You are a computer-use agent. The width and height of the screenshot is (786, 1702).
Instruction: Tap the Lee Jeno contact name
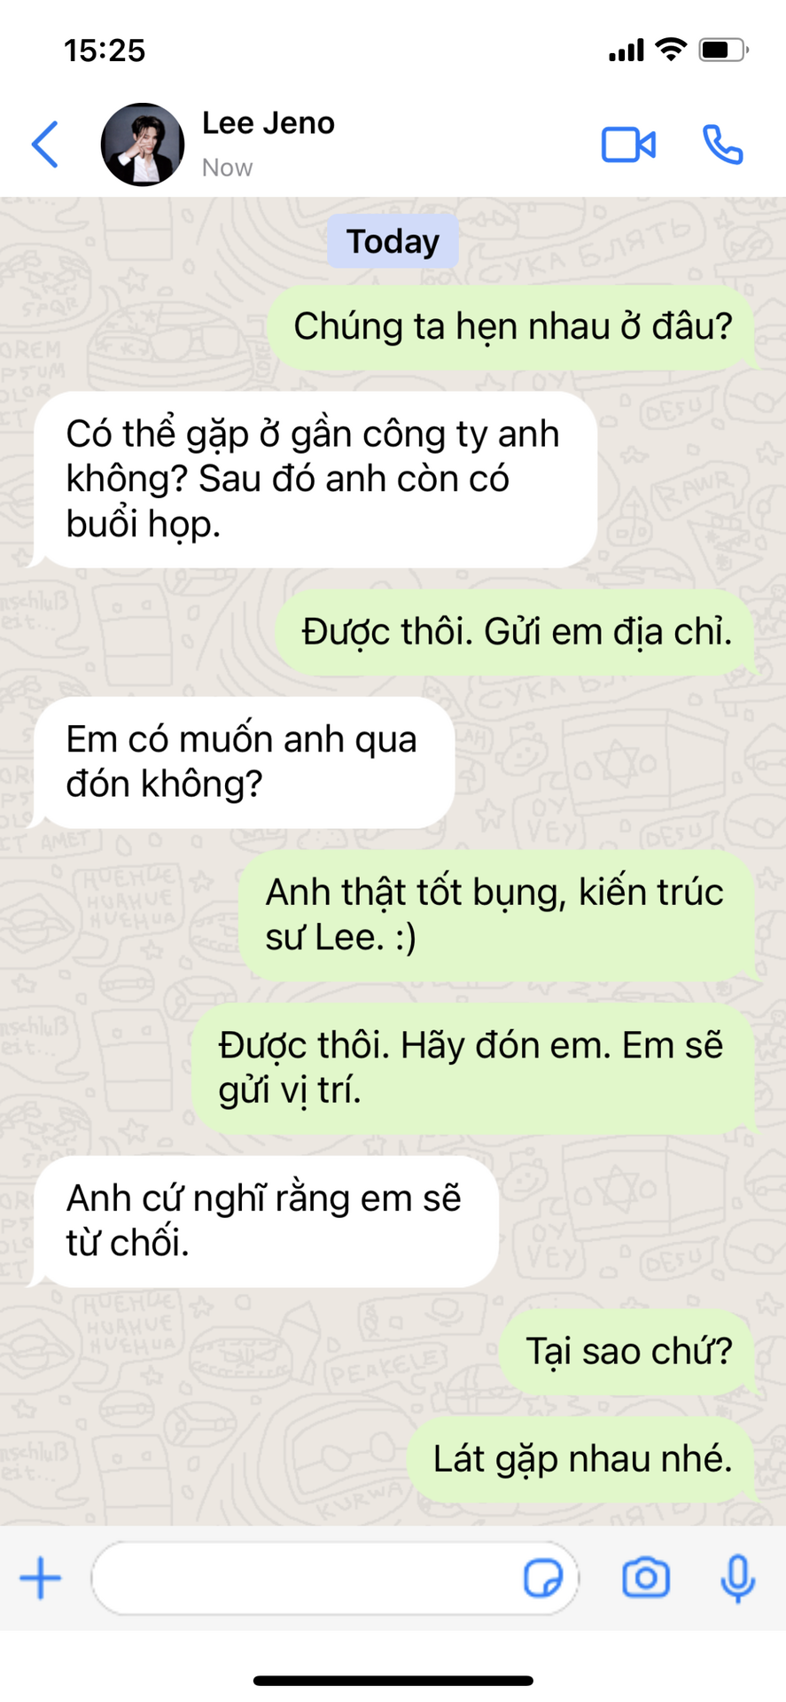(x=268, y=123)
